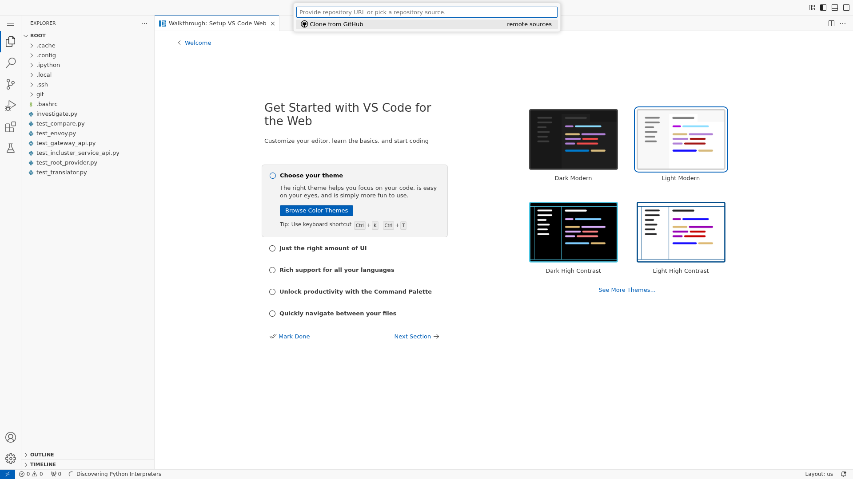Click the See More Themes link
The width and height of the screenshot is (853, 479).
627,290
